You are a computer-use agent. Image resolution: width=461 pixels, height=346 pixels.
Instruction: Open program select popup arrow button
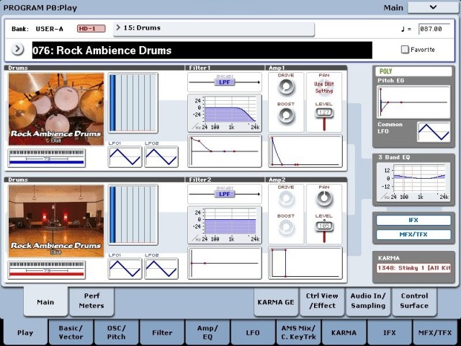coord(18,50)
